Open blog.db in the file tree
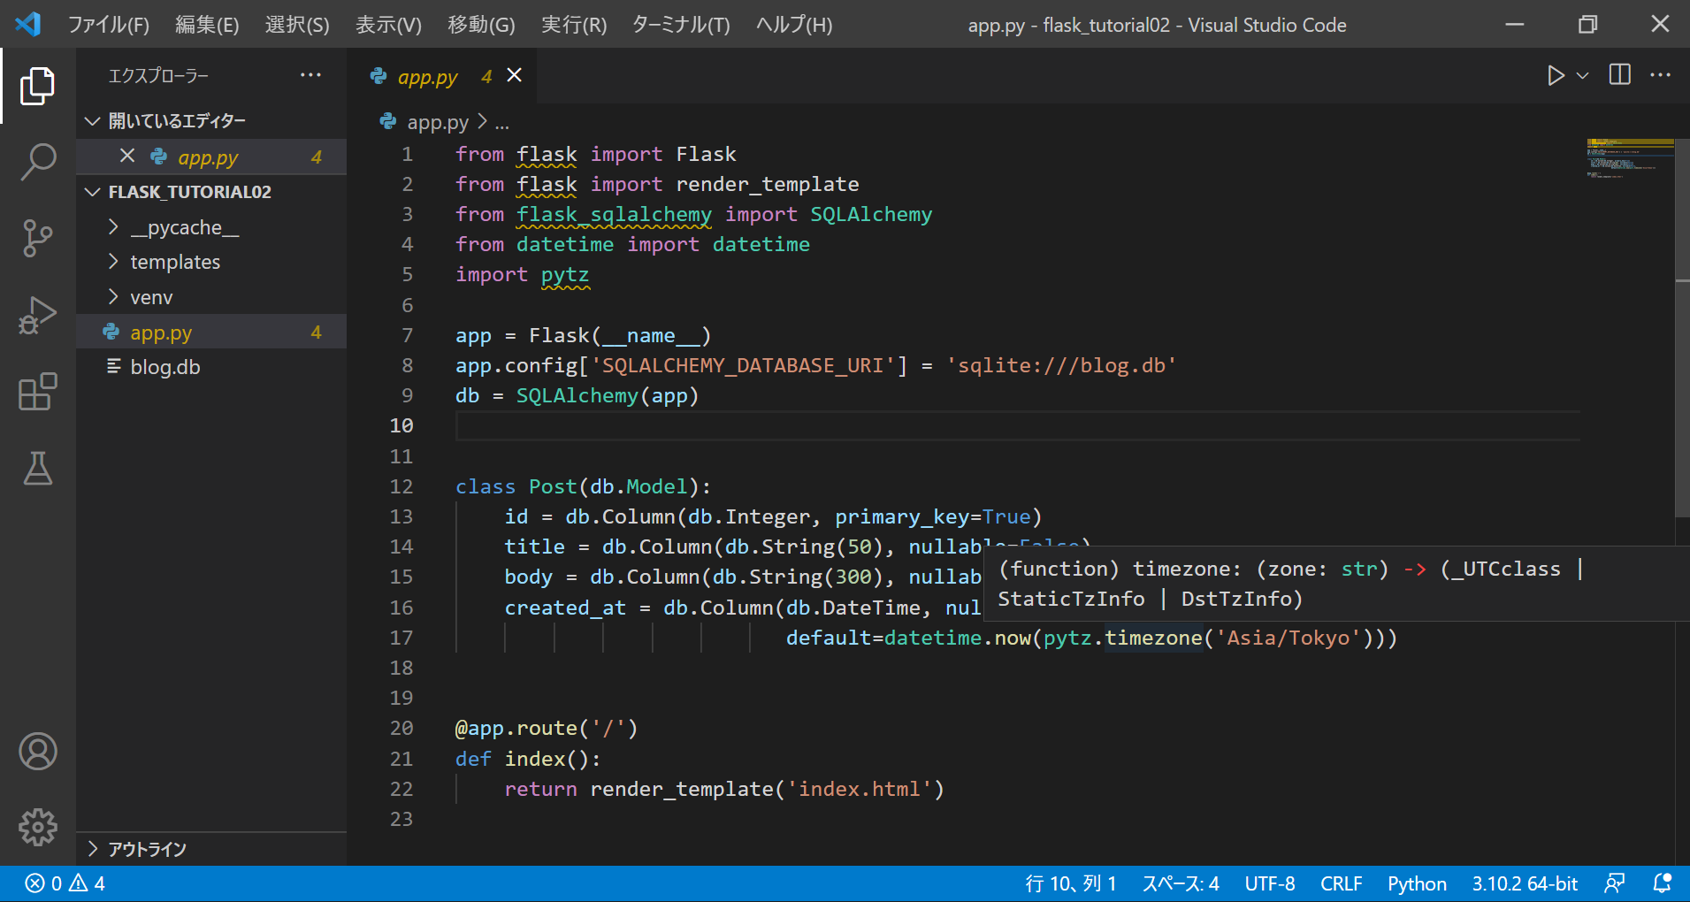 click(x=212, y=367)
